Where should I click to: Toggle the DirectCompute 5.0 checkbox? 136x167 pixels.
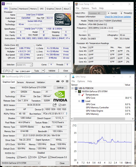[x=49, y=157]
